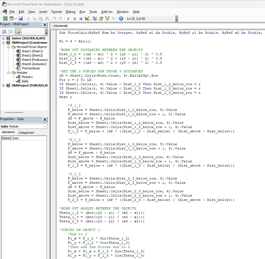Collapse the Modules folder in project tree
The image size is (265, 259).
[9, 73]
